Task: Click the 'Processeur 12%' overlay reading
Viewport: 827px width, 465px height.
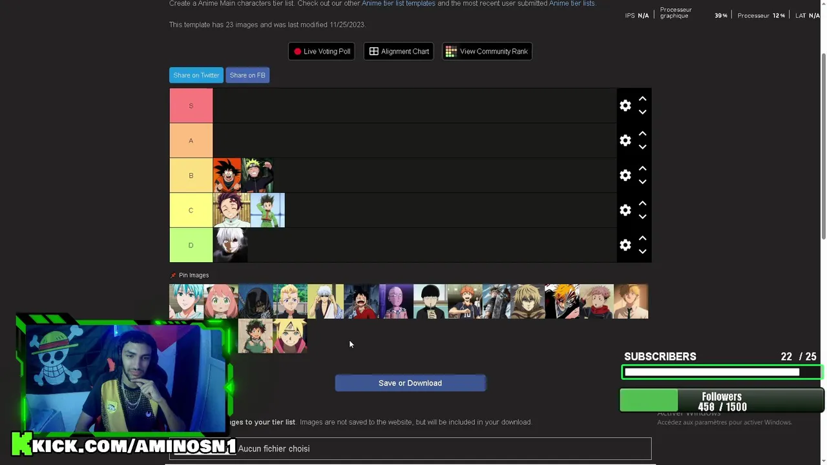Action: pyautogui.click(x=761, y=15)
